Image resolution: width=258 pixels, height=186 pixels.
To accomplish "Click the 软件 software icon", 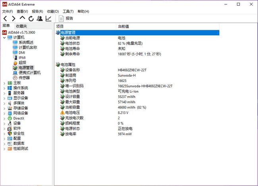I will coord(10,128).
